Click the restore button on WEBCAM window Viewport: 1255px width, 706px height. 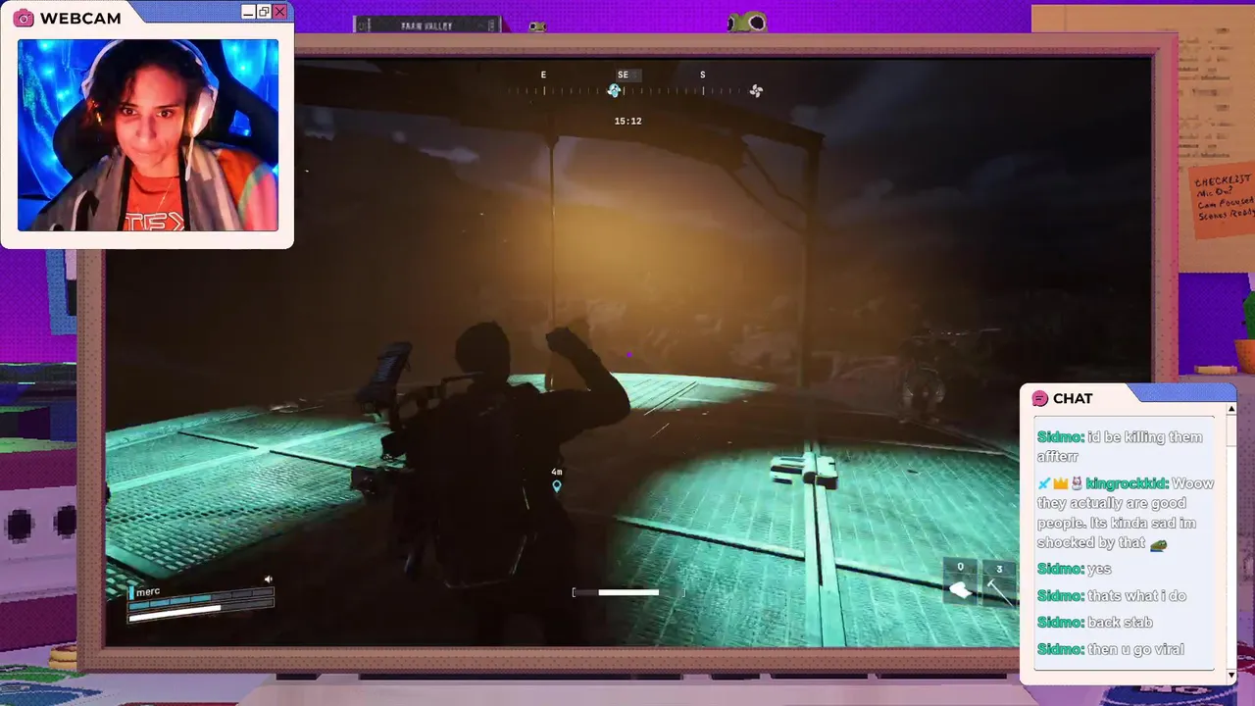(264, 12)
